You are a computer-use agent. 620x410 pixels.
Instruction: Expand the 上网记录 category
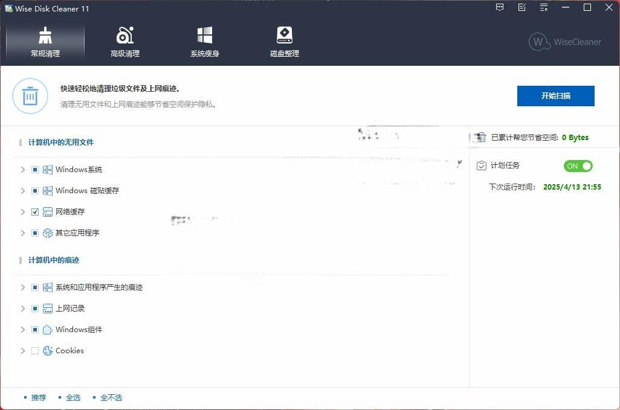(22, 309)
